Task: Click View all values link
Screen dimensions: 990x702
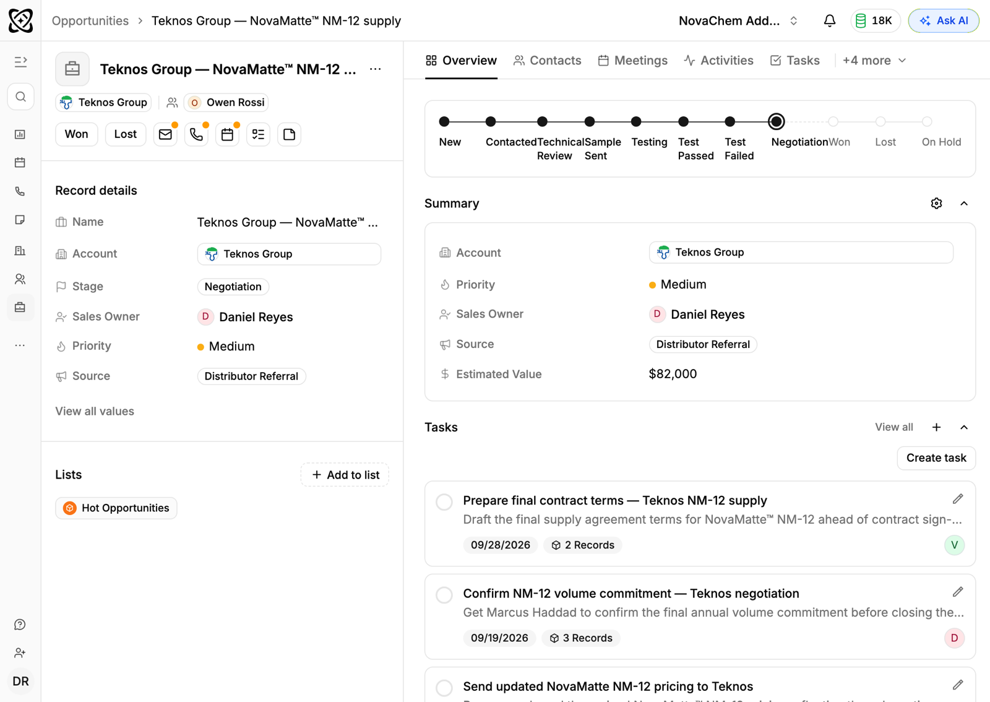Action: coord(95,411)
